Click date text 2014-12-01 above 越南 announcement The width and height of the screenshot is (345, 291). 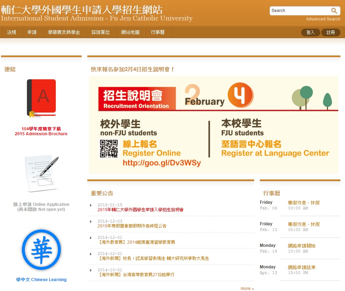tap(110, 237)
